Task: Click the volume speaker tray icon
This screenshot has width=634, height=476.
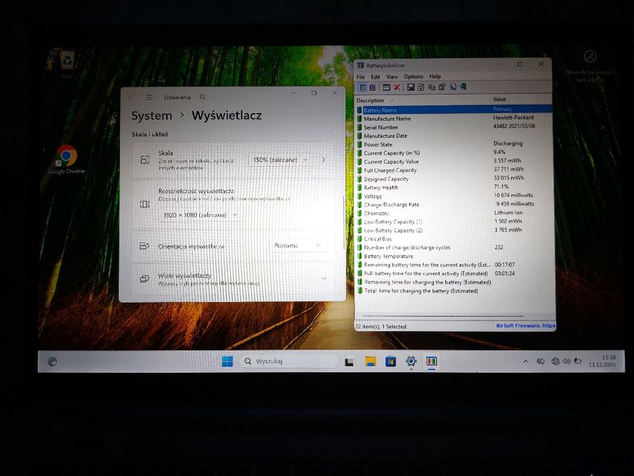Action: pos(567,362)
